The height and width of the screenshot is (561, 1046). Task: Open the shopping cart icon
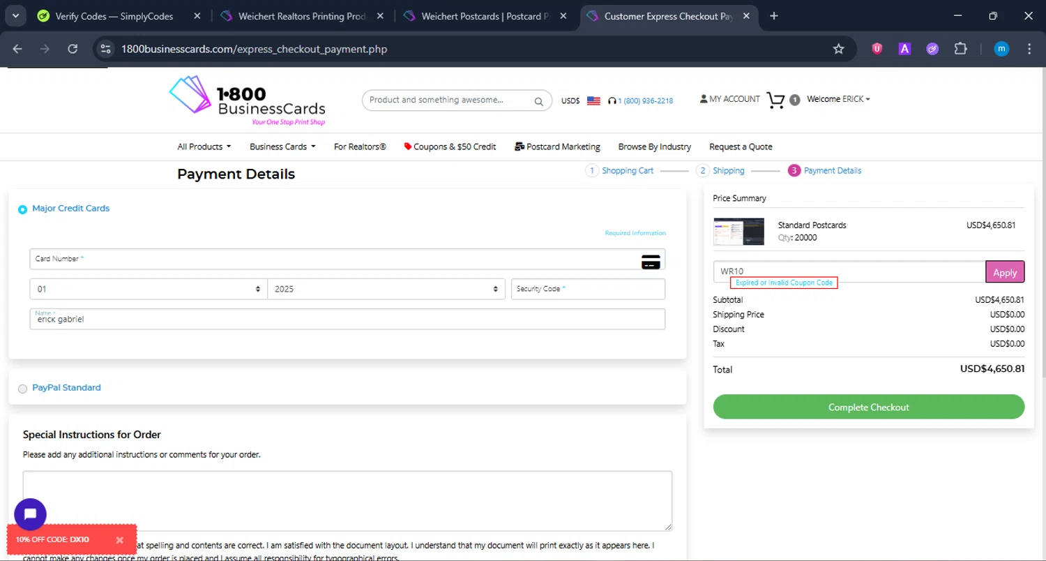[775, 100]
